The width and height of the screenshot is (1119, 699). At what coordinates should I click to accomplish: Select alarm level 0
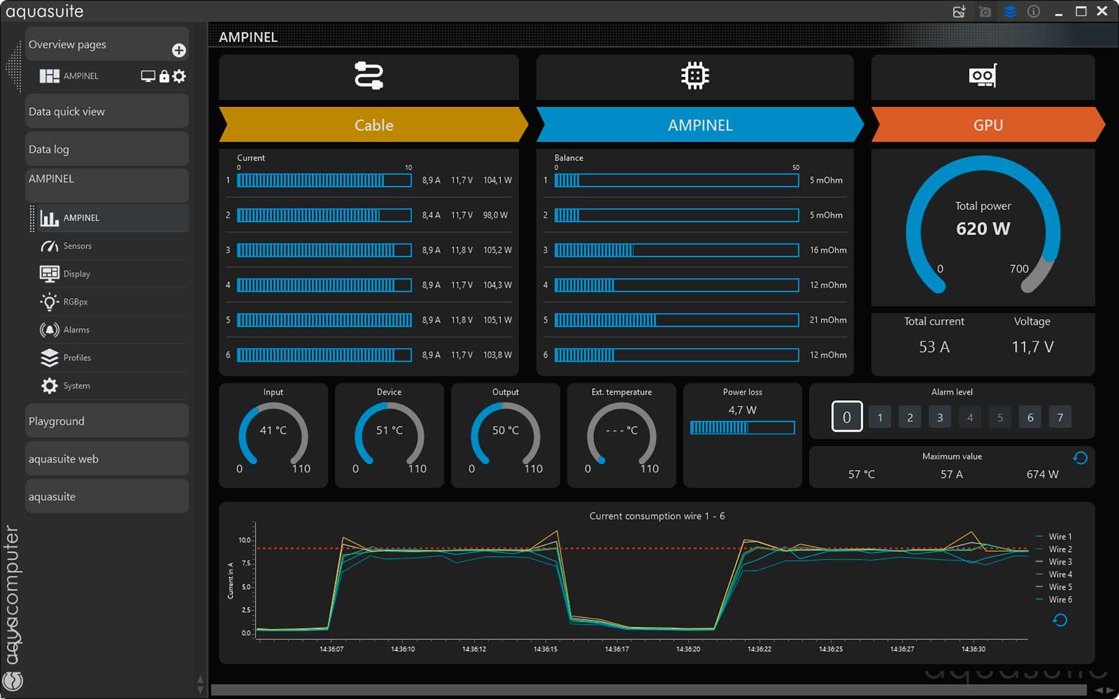[x=846, y=416]
